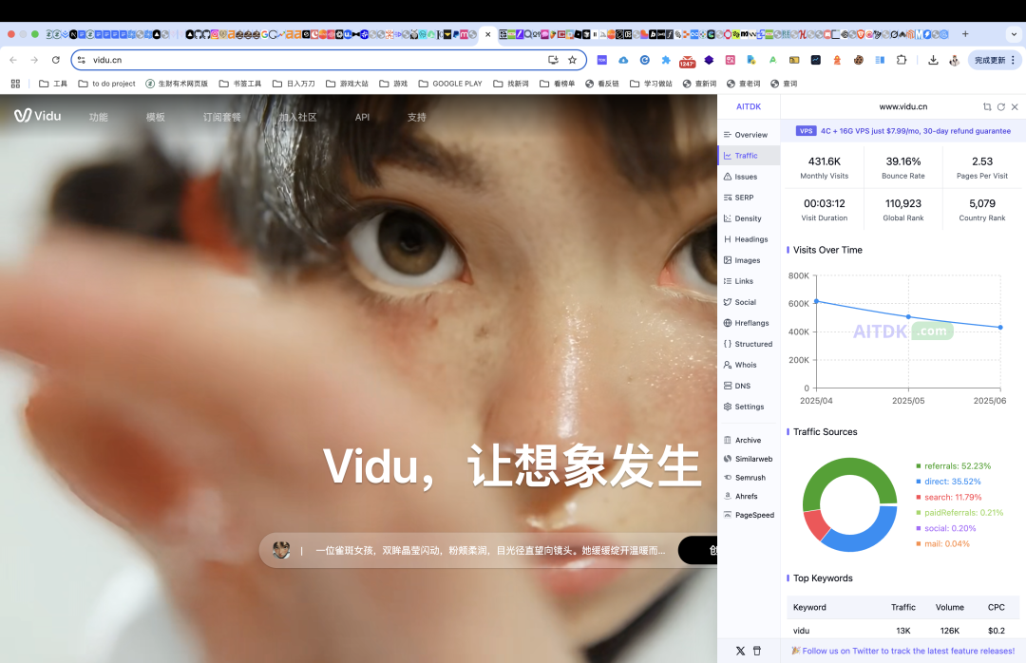Click the Vidu logo on the website
1026x663 pixels.
[38, 116]
